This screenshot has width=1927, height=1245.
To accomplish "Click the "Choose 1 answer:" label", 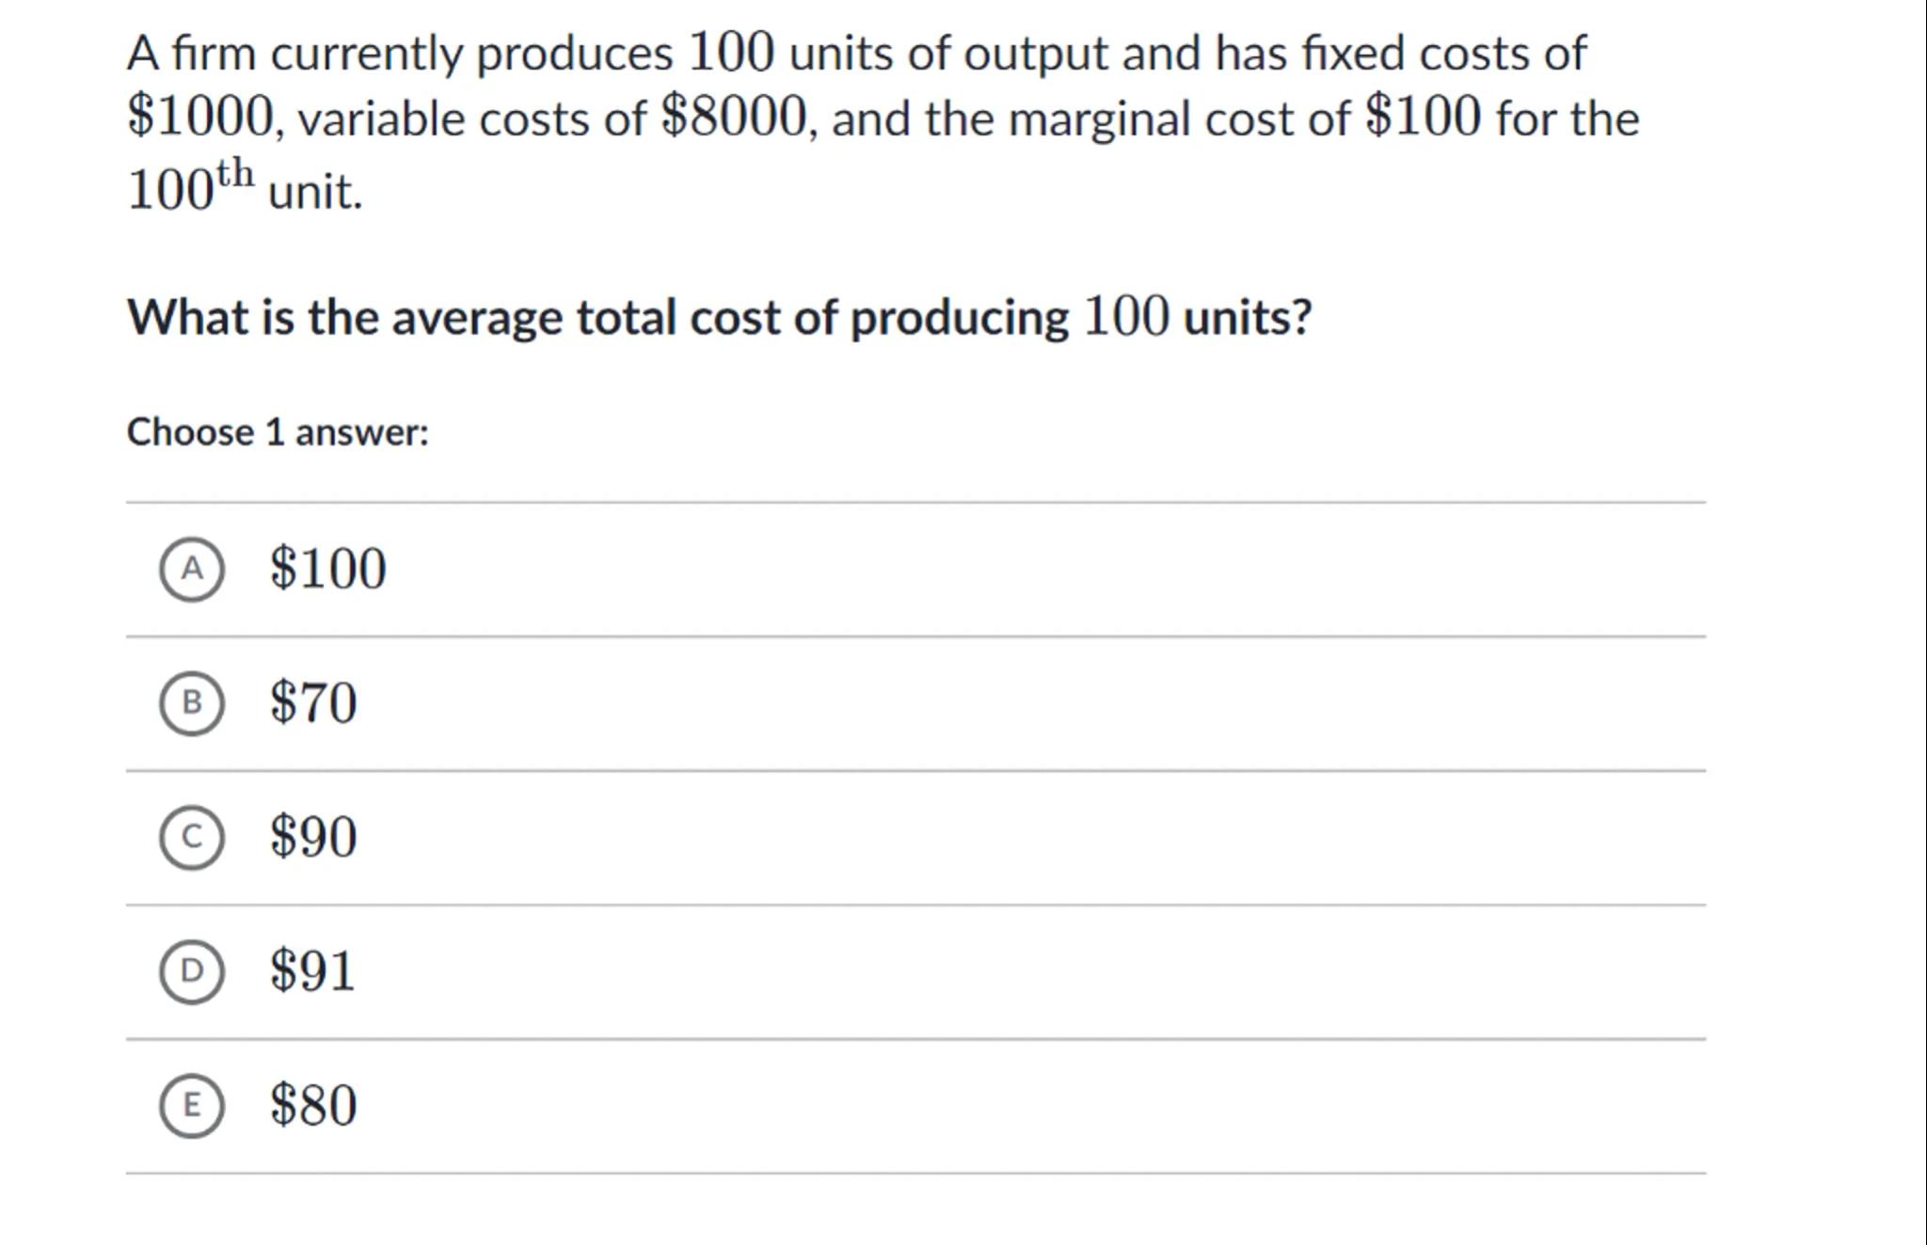I will pyautogui.click(x=278, y=433).
